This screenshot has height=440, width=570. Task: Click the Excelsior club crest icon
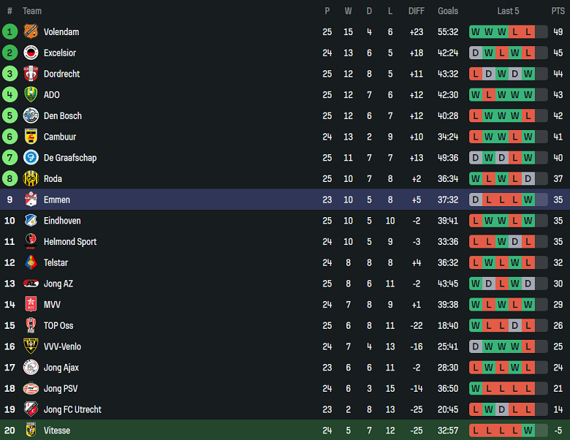(x=30, y=53)
